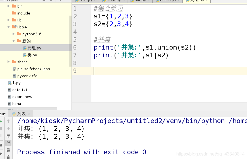Open 元组.py in project tree

point(32,48)
